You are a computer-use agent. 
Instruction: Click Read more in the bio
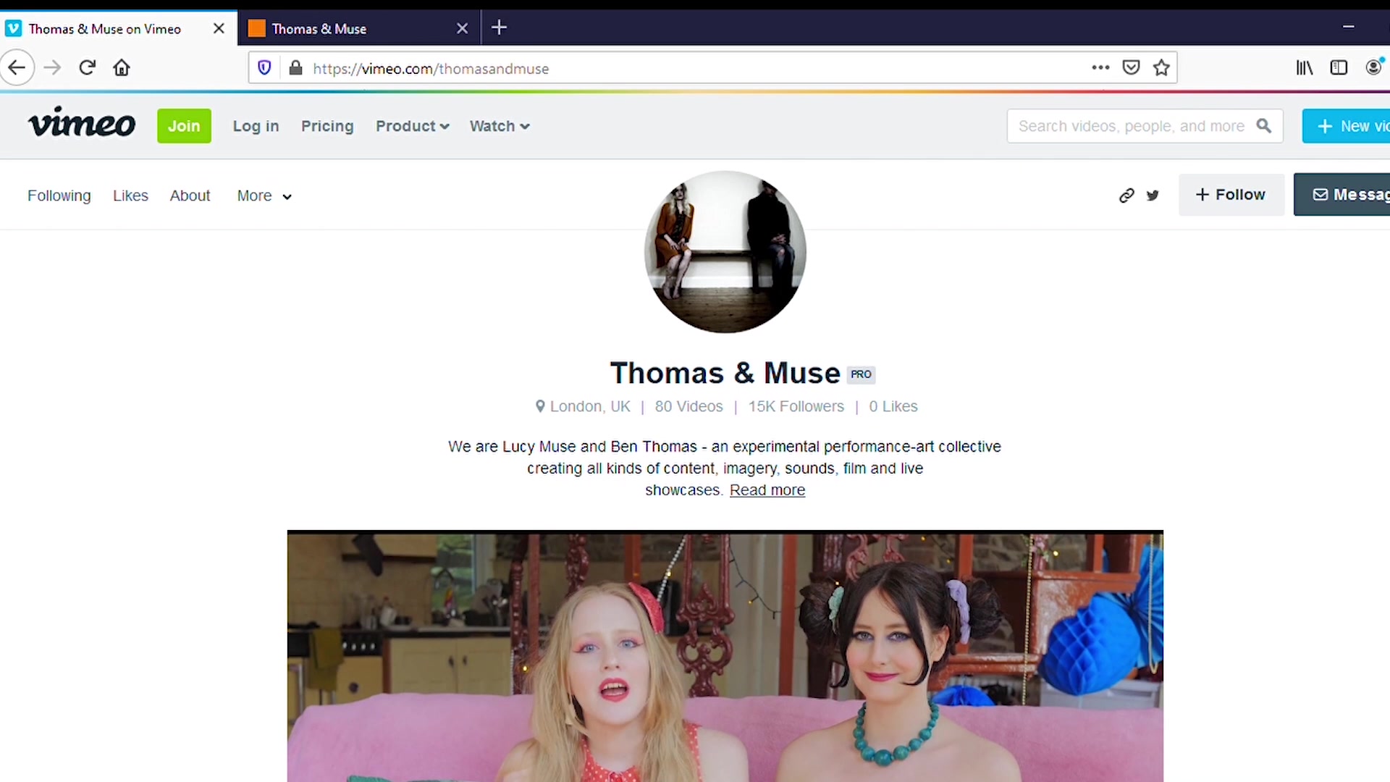pyautogui.click(x=767, y=490)
